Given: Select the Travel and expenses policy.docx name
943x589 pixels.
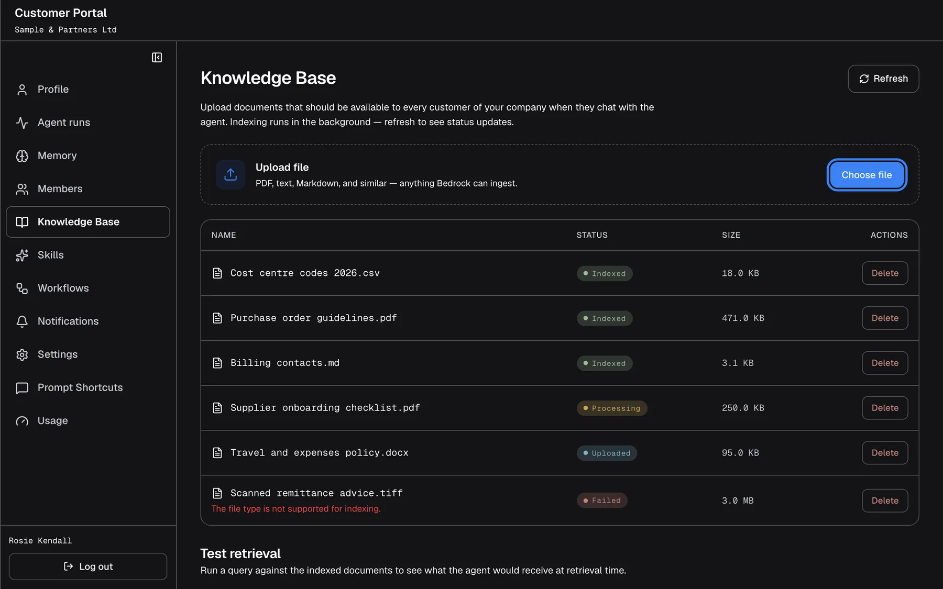Looking at the screenshot, I should pos(320,453).
